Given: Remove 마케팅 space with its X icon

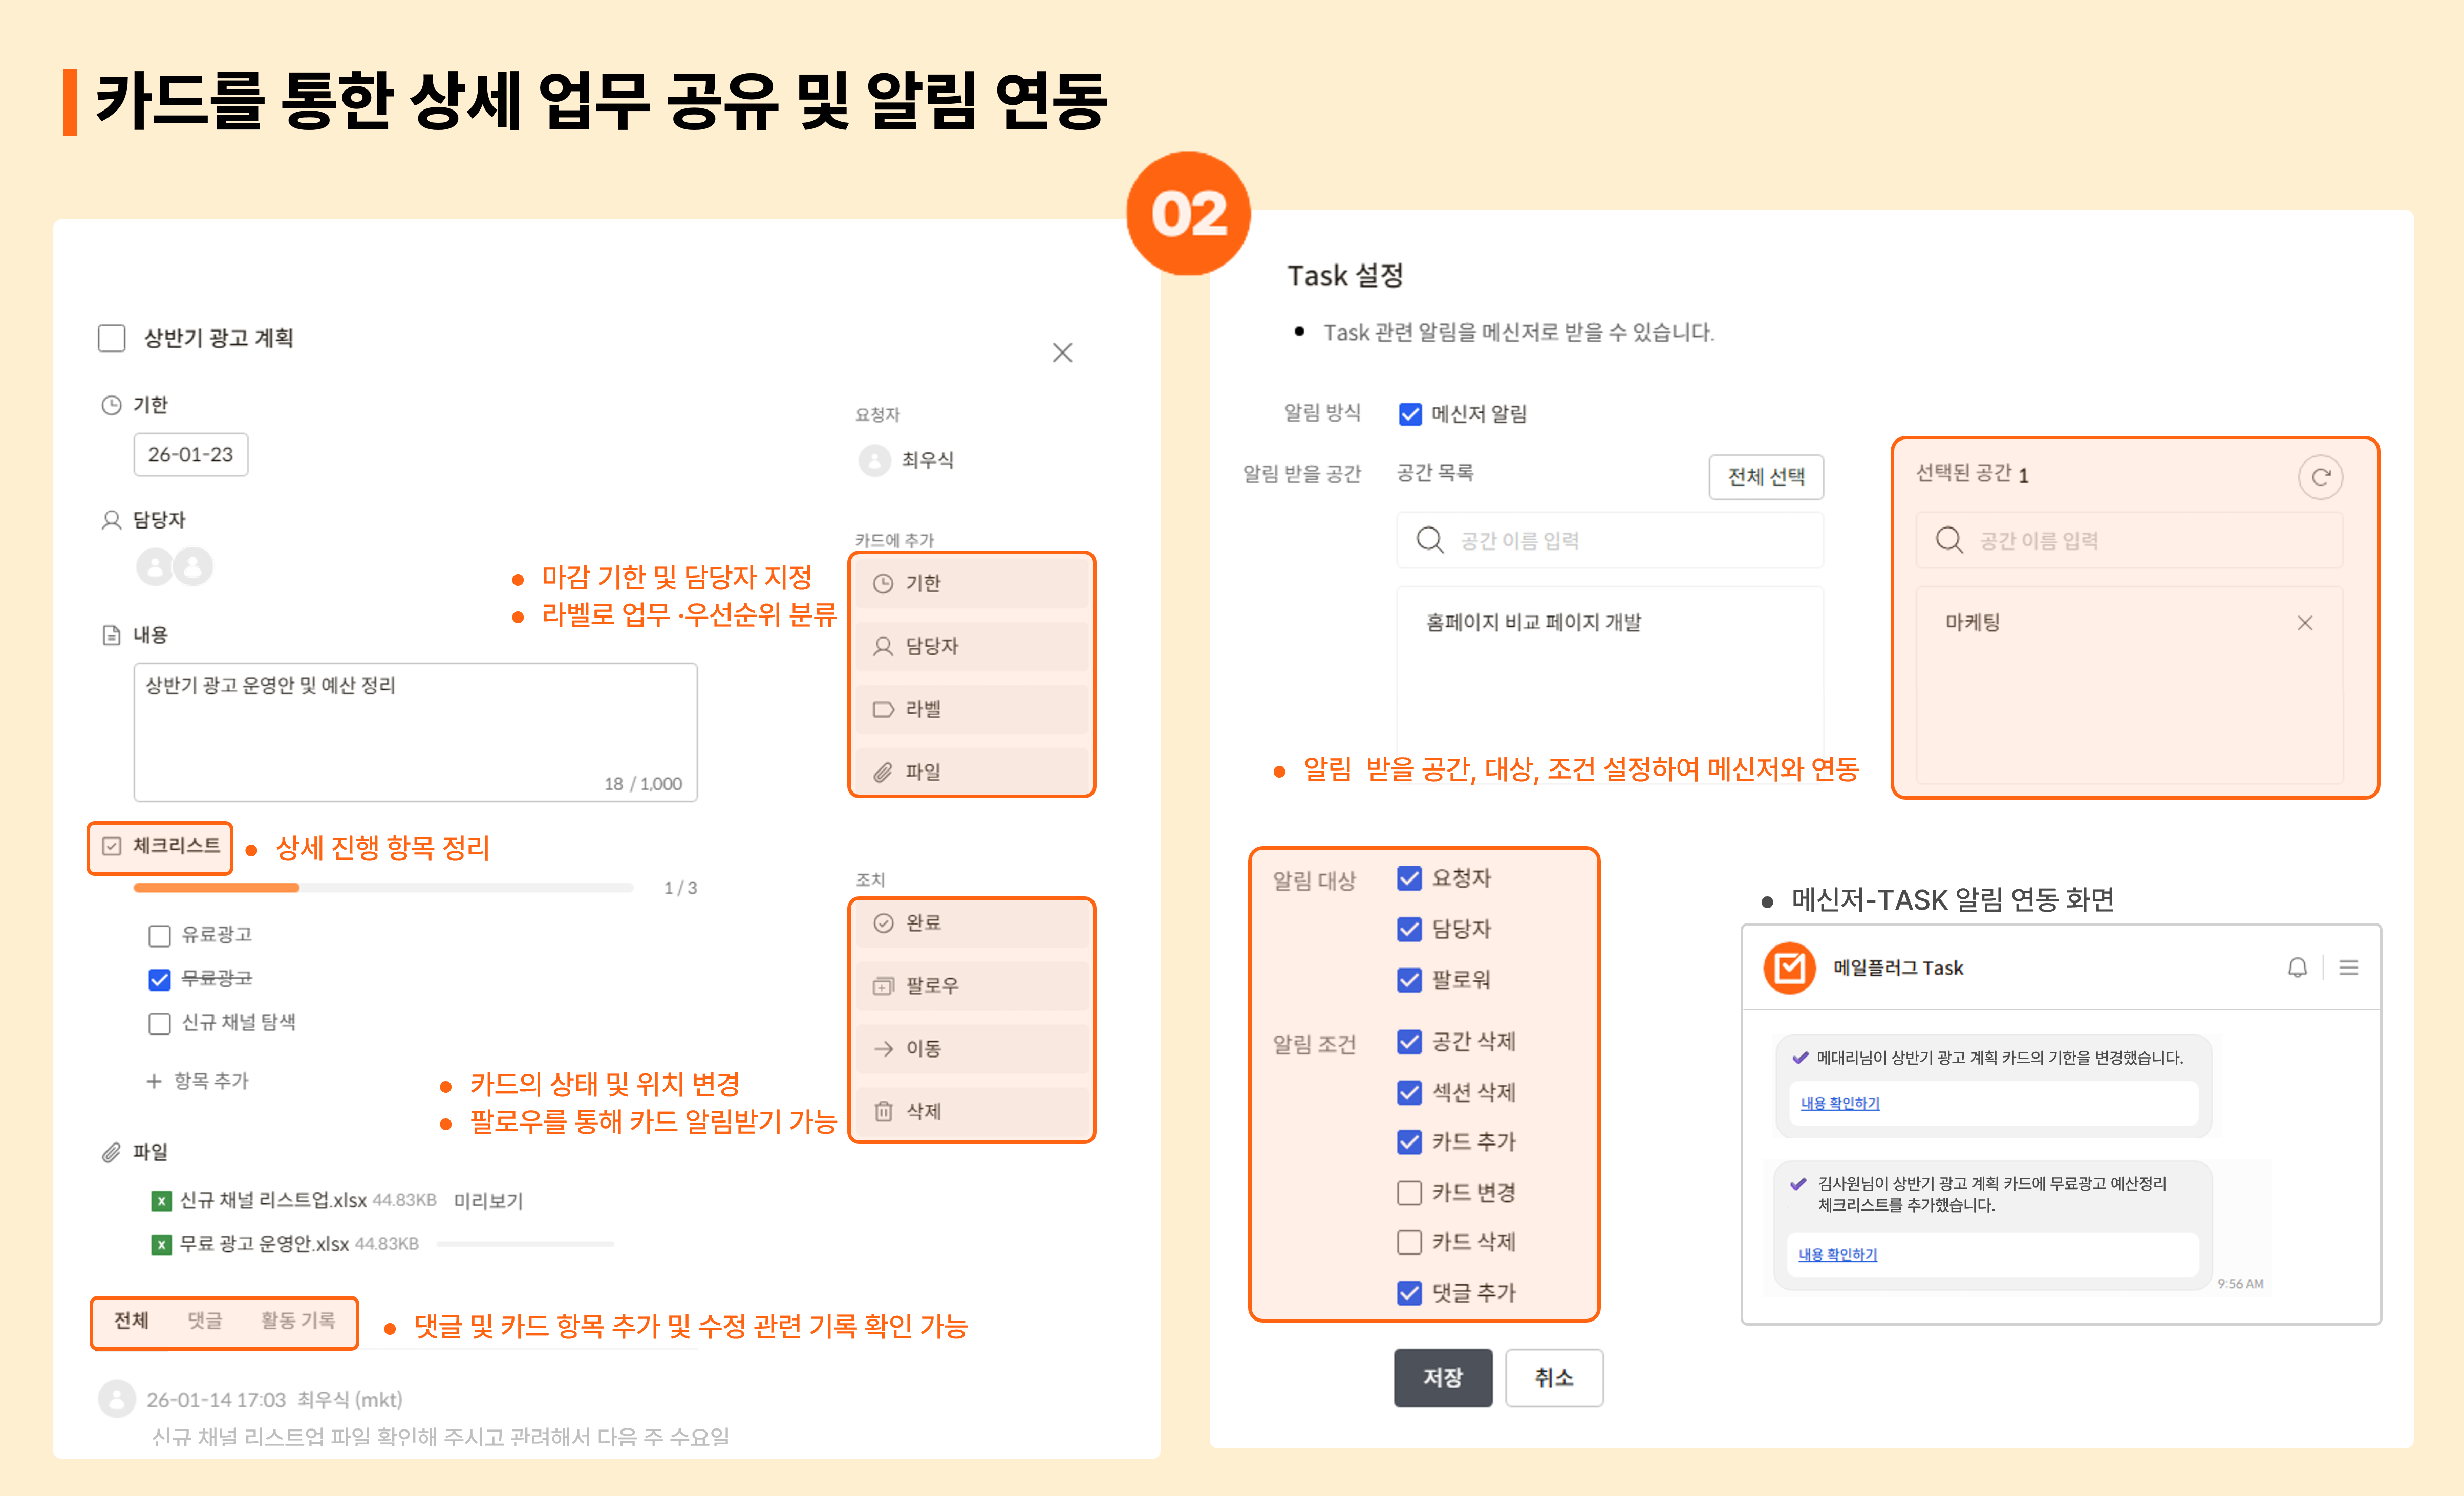Looking at the screenshot, I should [2305, 623].
